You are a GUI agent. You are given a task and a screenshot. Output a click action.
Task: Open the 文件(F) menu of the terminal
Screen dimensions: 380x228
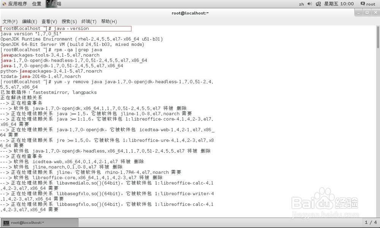pyautogui.click(x=10, y=21)
